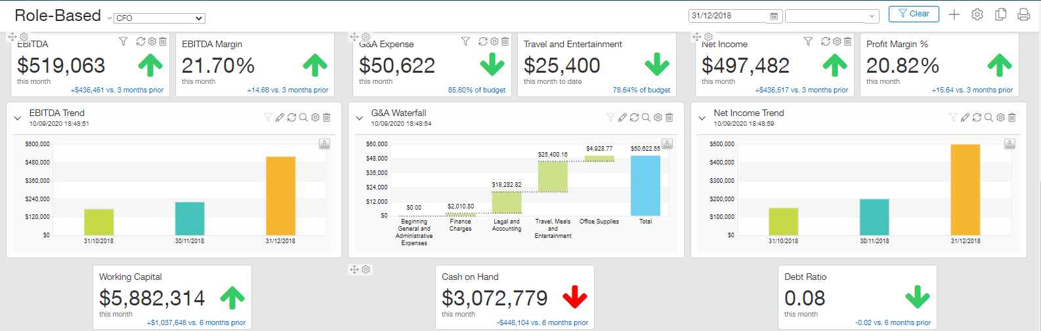Open the empty filter dropdown beside date

832,16
